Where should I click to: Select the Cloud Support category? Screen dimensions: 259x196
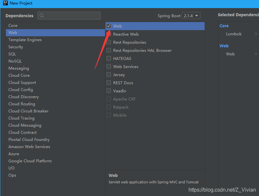click(x=55, y=82)
